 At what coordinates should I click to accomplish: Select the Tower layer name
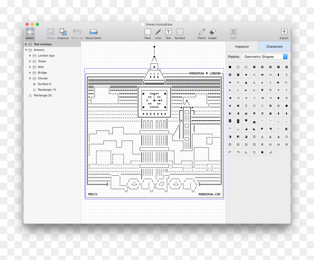pos(42,61)
